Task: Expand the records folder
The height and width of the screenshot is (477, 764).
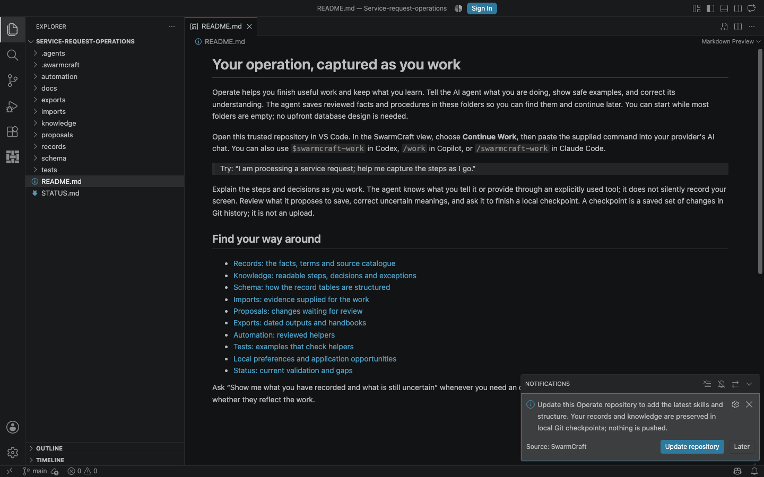Action: pos(105,146)
